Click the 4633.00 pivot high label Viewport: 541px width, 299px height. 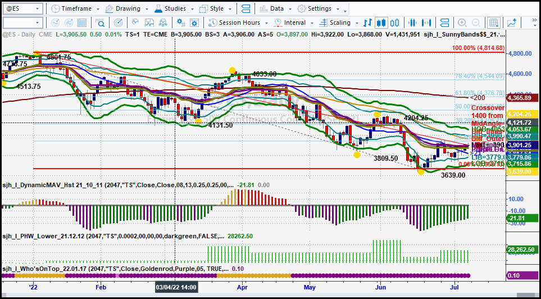point(264,74)
